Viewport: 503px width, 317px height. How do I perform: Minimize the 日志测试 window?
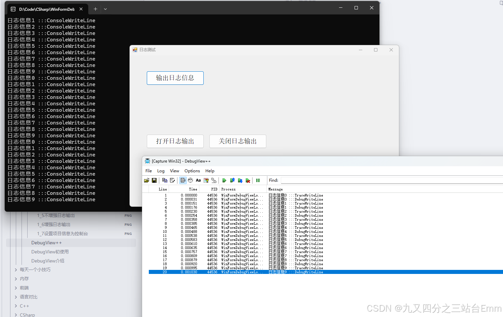click(x=361, y=50)
